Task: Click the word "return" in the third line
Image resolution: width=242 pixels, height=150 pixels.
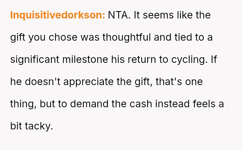Action: click(x=142, y=60)
